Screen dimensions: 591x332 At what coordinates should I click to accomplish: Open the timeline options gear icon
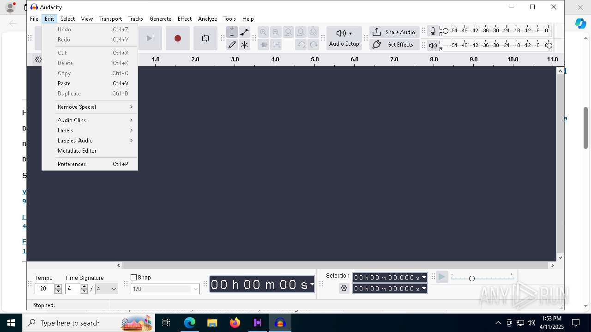tap(38, 59)
